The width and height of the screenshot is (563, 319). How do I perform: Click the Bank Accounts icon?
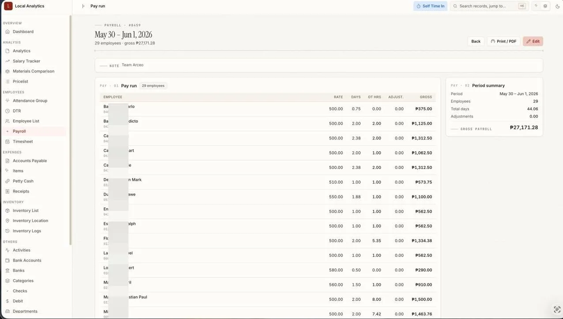tap(8, 260)
